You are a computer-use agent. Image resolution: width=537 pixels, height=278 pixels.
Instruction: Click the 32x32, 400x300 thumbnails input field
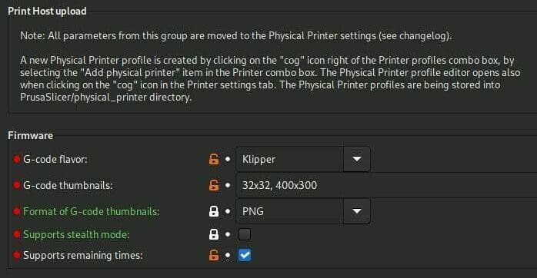pos(386,185)
